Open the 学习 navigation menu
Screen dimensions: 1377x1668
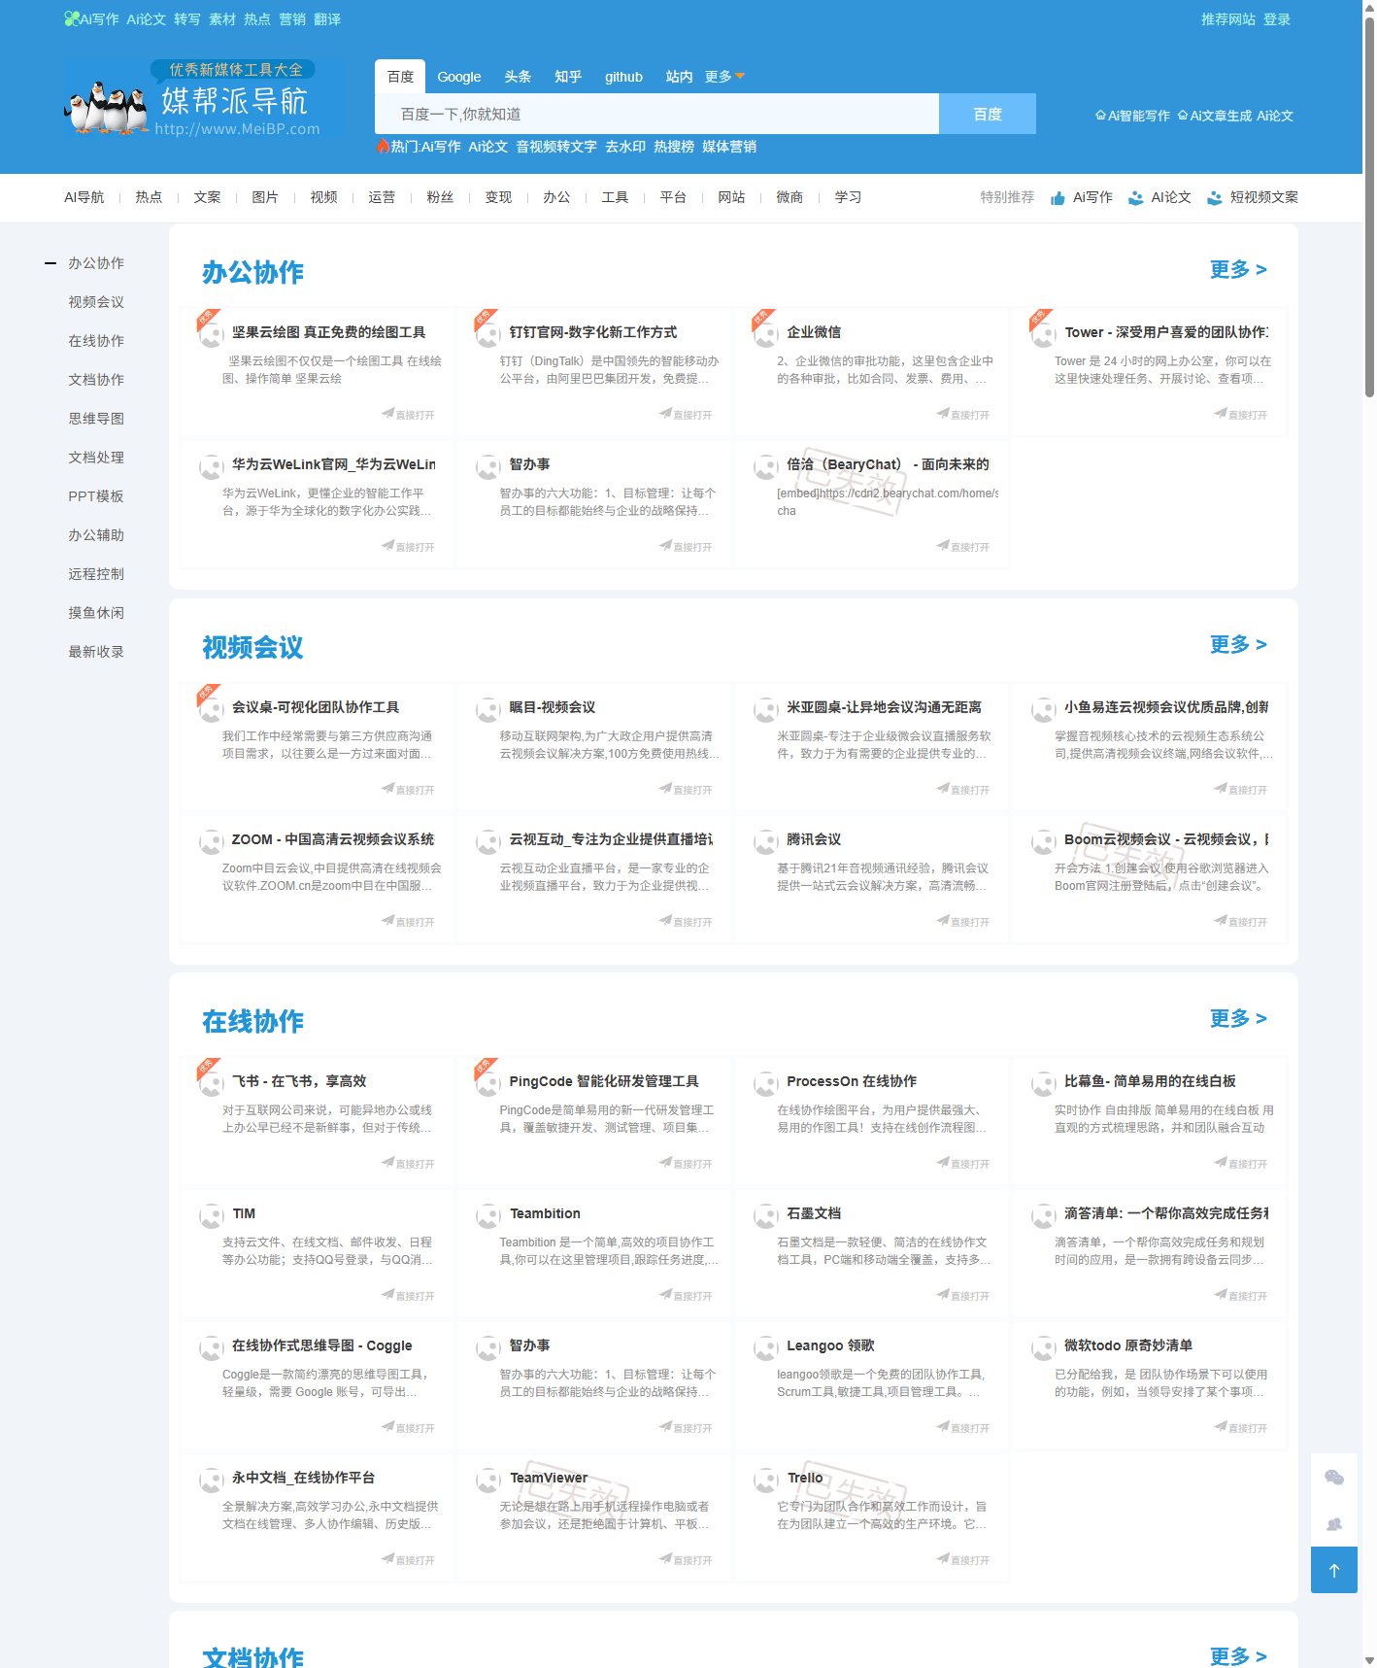click(848, 197)
